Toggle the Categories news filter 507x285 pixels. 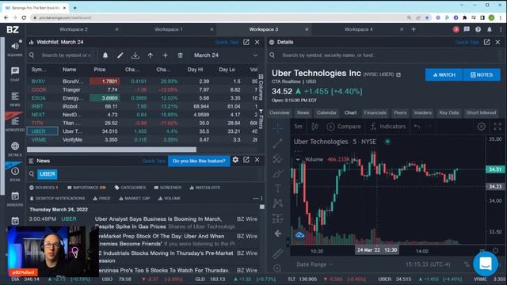click(130, 188)
